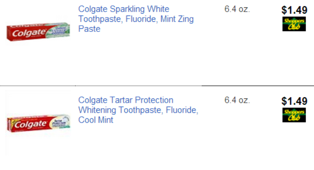314x170 pixels.
Task: Open Colgate Sparkling White product image
Action: click(38, 33)
